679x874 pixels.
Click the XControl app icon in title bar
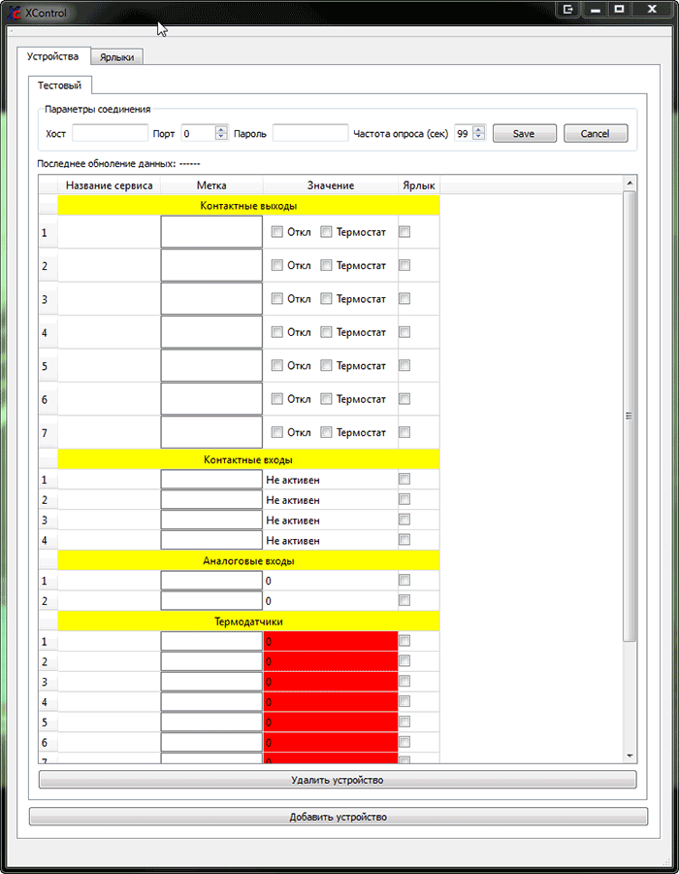click(x=14, y=13)
